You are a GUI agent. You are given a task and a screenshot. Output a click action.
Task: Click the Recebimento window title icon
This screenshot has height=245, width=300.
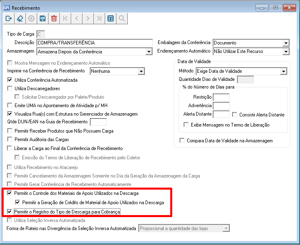click(6, 8)
